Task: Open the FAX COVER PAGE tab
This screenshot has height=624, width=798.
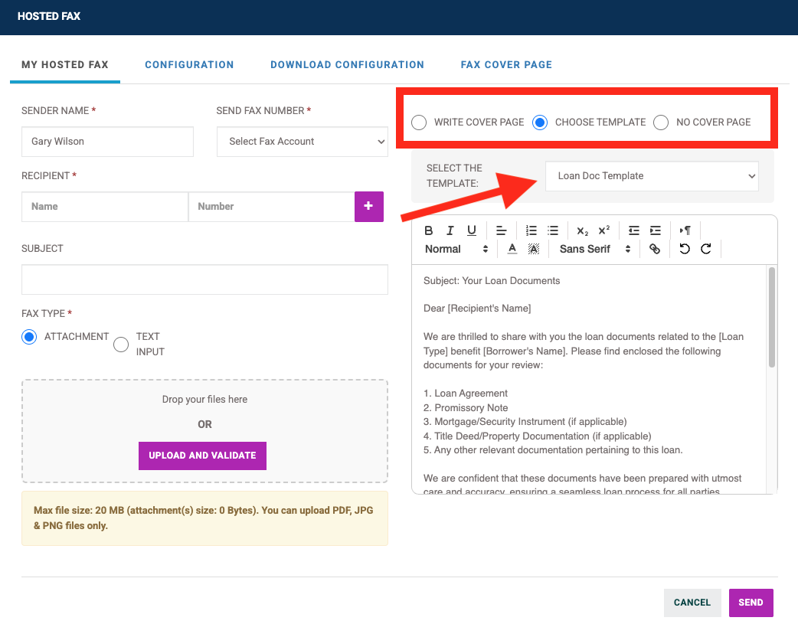Action: 505,64
